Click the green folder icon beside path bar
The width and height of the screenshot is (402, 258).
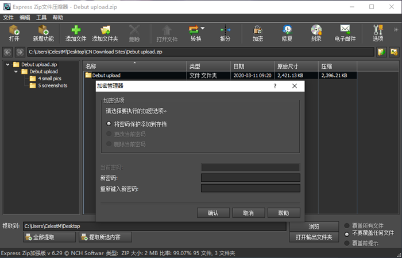381,52
